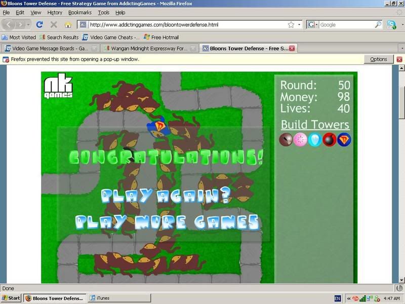405x304 pixels.
Task: Open the dropdown next to the Skype icon
Action: [x=402, y=24]
